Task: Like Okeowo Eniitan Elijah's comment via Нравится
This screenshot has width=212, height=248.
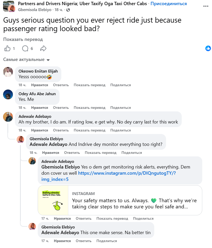Action: pos(40,85)
